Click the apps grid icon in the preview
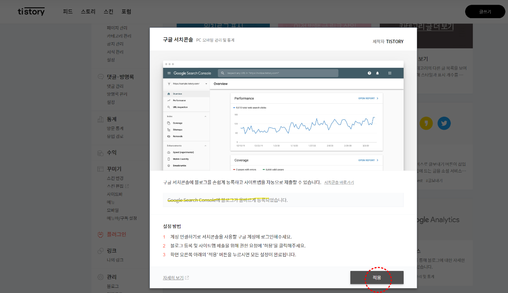This screenshot has width=508, height=293. click(390, 73)
